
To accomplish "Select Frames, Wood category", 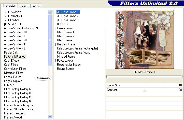I will pos(13,117).
